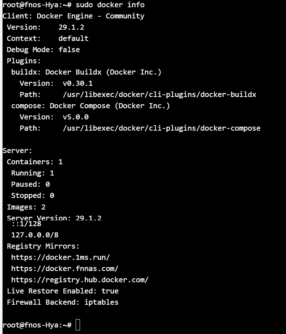The image size is (286, 334).
Task: Click the 'sudo docker info' command text
Action: [110, 5]
